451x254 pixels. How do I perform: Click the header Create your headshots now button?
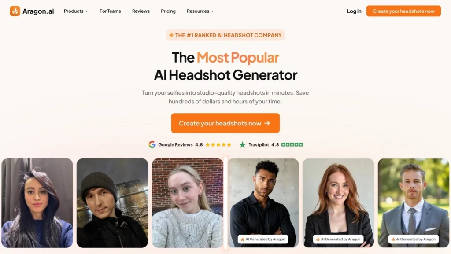[x=403, y=11]
